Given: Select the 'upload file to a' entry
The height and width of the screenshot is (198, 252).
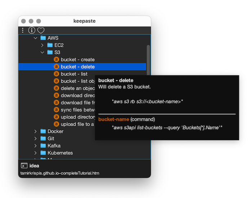Looking at the screenshot, I should (77, 124).
